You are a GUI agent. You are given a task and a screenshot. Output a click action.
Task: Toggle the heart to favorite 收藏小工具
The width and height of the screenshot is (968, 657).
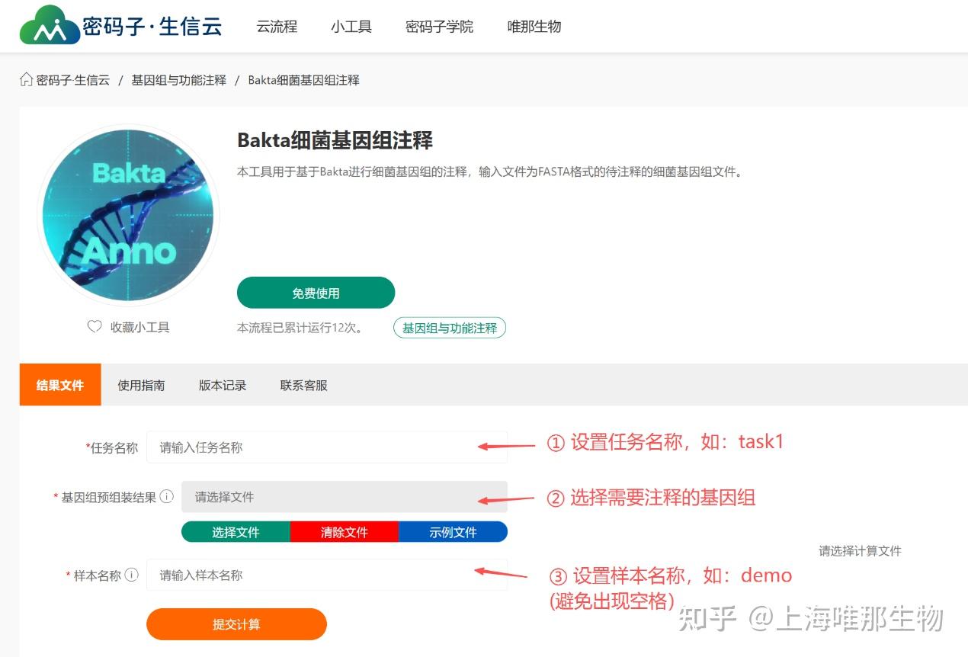tap(94, 325)
